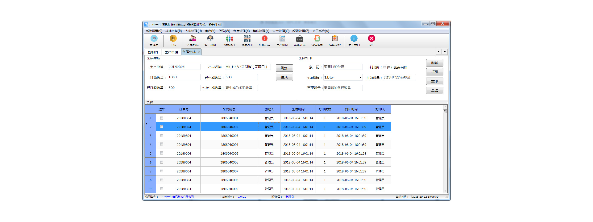
Task: Check the box for barcode 1806040001
Action: tap(162, 118)
